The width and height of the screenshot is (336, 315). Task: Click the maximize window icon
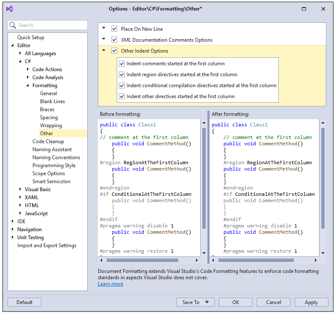(x=304, y=9)
